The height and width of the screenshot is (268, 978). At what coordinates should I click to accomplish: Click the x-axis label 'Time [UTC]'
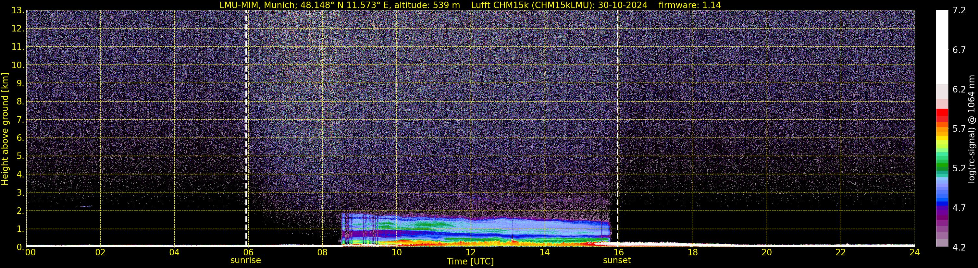pyautogui.click(x=470, y=262)
